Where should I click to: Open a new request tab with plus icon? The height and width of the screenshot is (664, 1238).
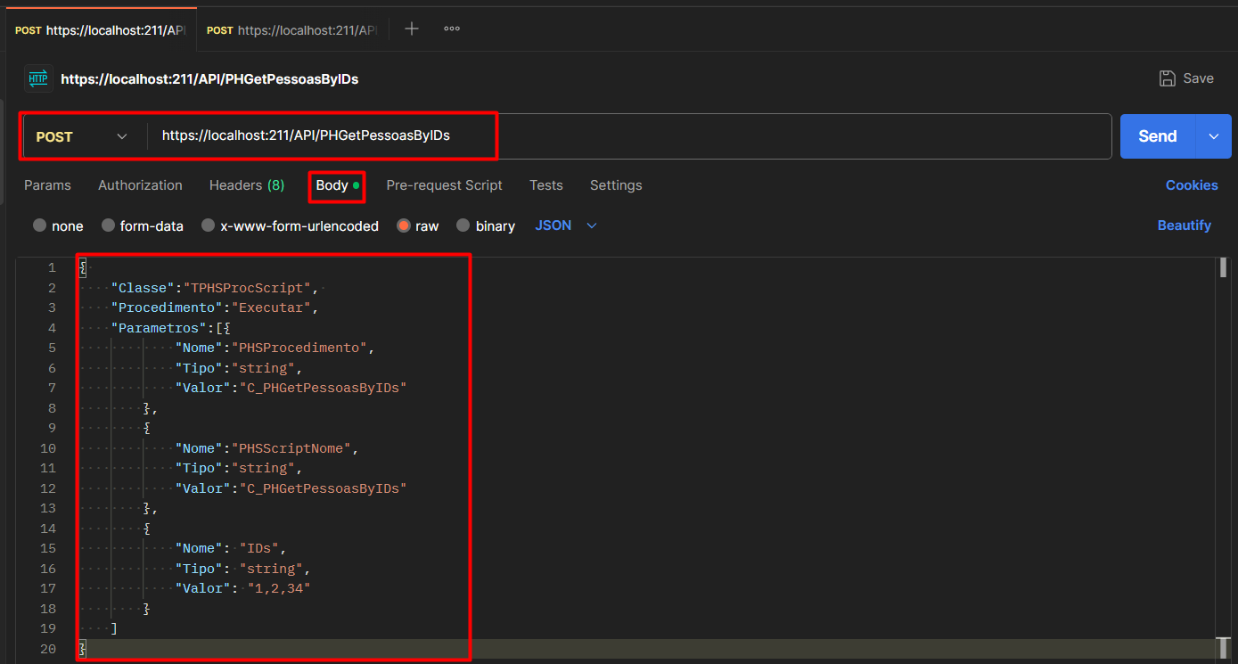(412, 29)
